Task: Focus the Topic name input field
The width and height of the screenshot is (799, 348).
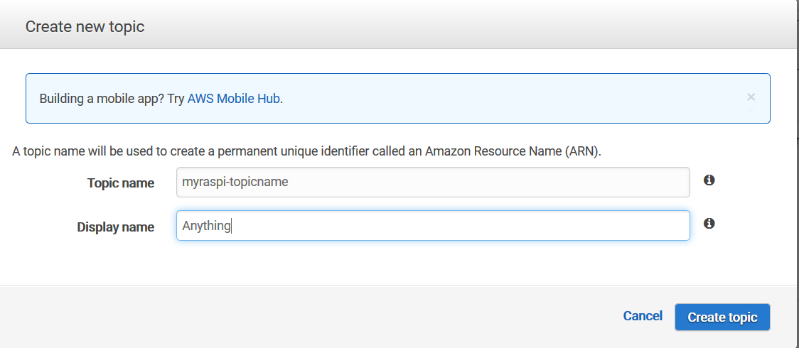Action: click(x=432, y=183)
